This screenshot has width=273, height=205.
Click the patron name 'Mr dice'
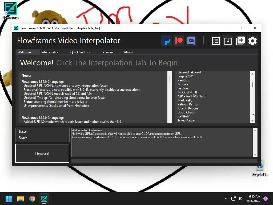183,84
